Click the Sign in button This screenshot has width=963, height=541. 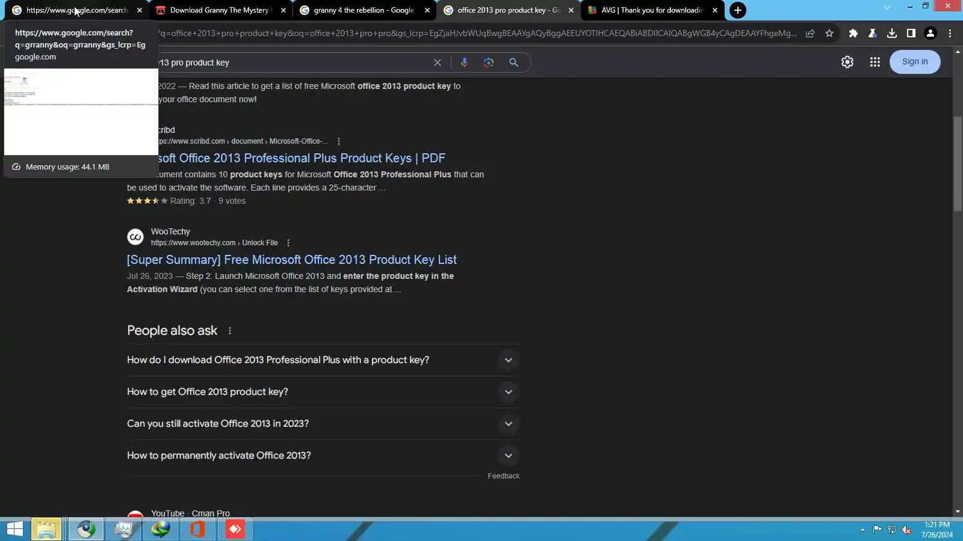coord(915,62)
